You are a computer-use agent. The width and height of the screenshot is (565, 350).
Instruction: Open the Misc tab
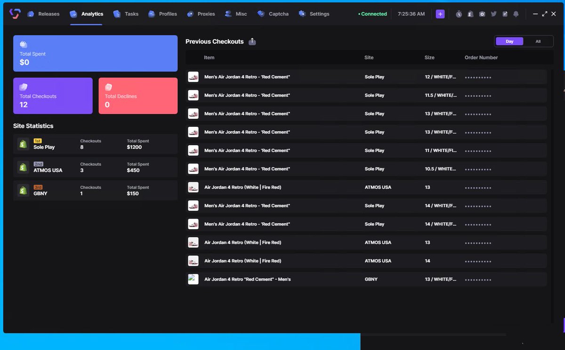(x=235, y=14)
